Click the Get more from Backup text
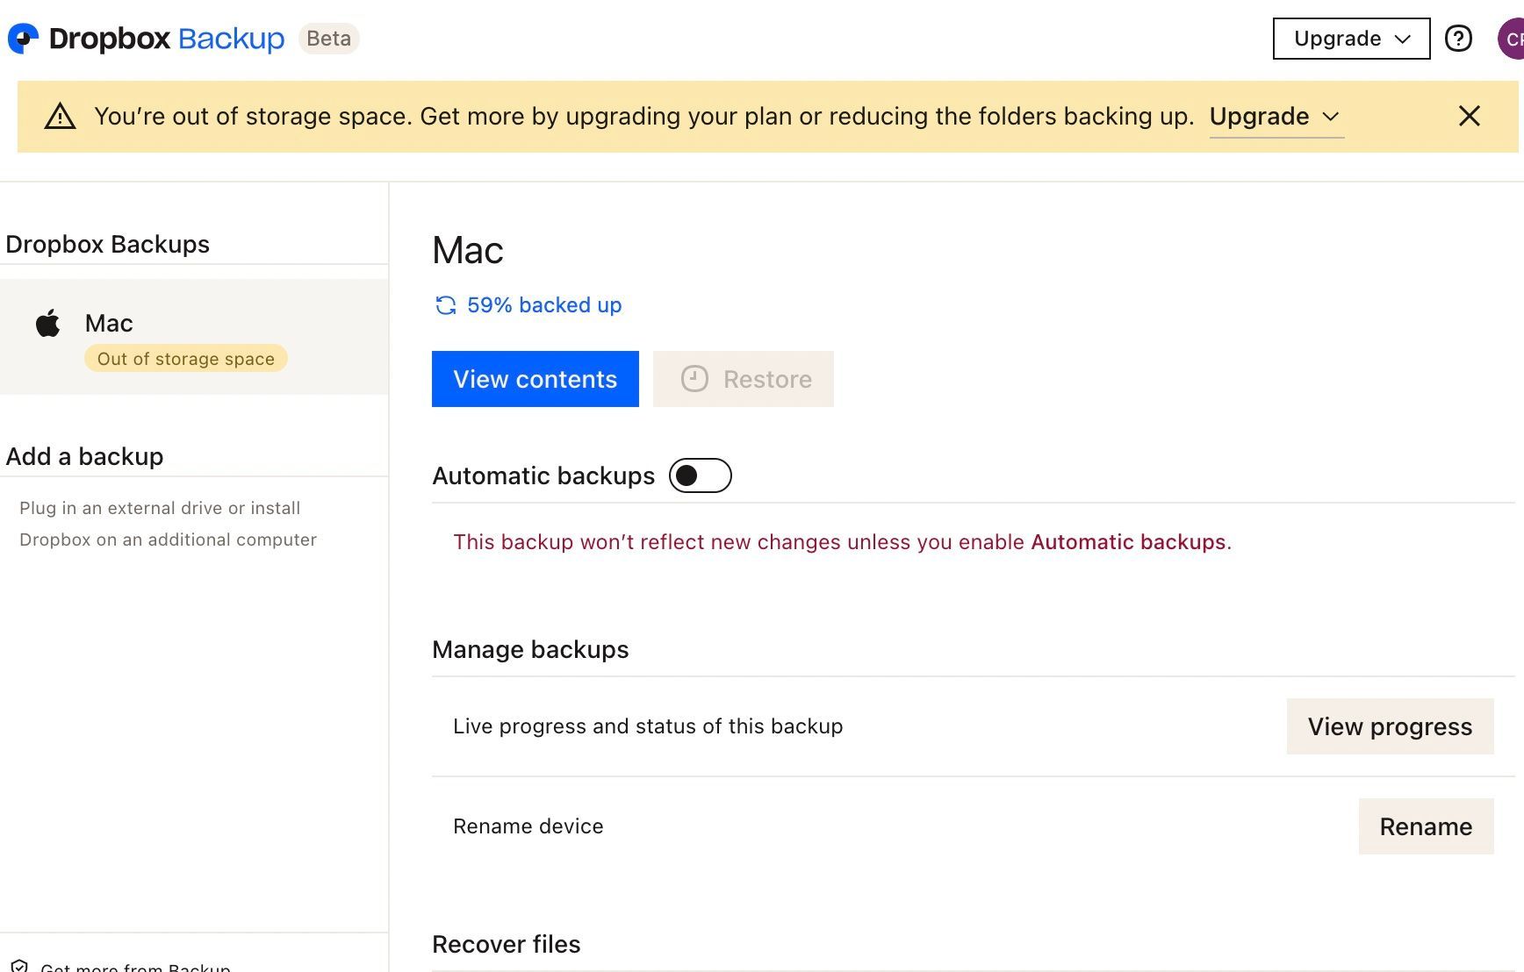The width and height of the screenshot is (1524, 972). 135,967
